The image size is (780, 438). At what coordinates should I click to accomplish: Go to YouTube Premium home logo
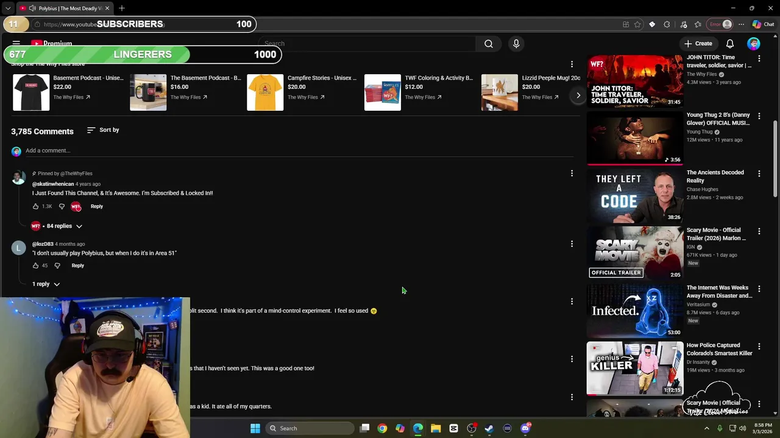(52, 44)
